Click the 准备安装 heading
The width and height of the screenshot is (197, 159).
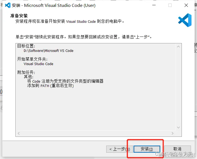click(x=19, y=16)
